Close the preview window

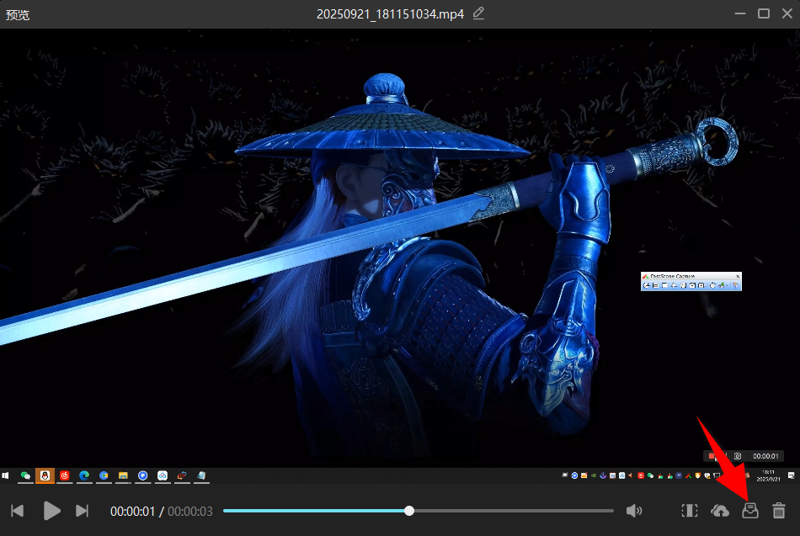(x=787, y=13)
